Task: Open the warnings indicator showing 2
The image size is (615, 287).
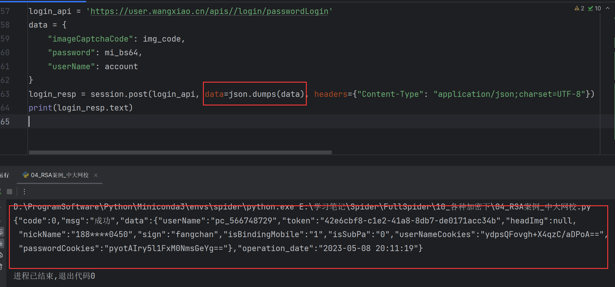Action: pyautogui.click(x=579, y=8)
